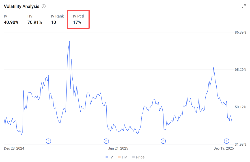Toggle the HV series in the legend
Image resolution: width=250 pixels, height=162 pixels.
tap(122, 157)
